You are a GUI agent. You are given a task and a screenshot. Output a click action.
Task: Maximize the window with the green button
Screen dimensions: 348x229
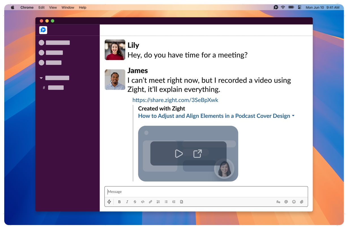52,21
